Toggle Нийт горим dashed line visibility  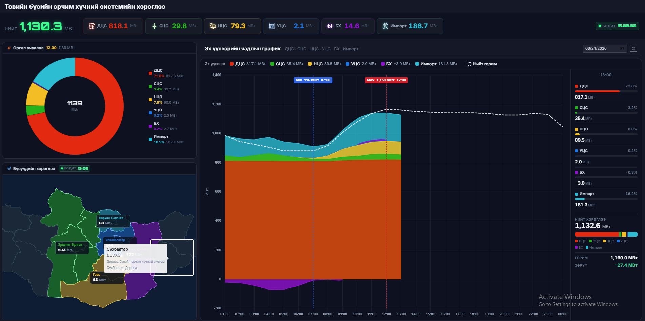pos(482,64)
